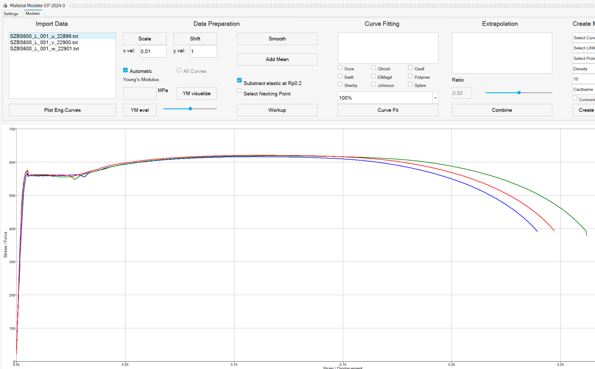Open the 100% percentage dropdown

[x=435, y=98]
